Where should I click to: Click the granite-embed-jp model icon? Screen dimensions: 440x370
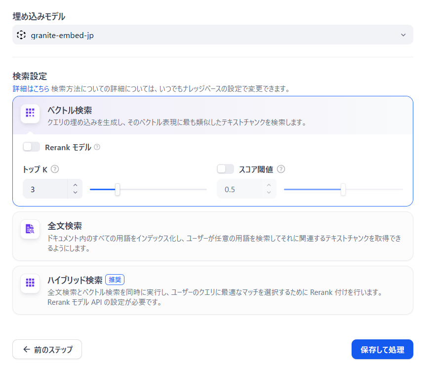(x=21, y=35)
